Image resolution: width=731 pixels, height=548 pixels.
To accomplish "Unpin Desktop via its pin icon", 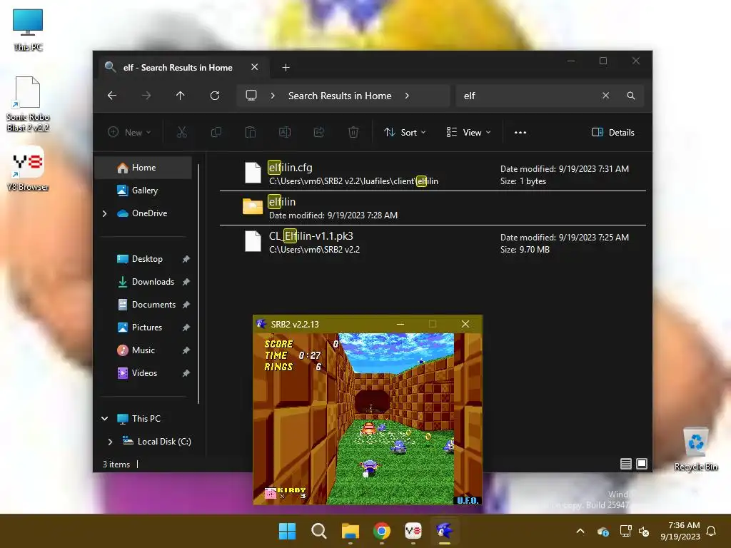I will [186, 259].
